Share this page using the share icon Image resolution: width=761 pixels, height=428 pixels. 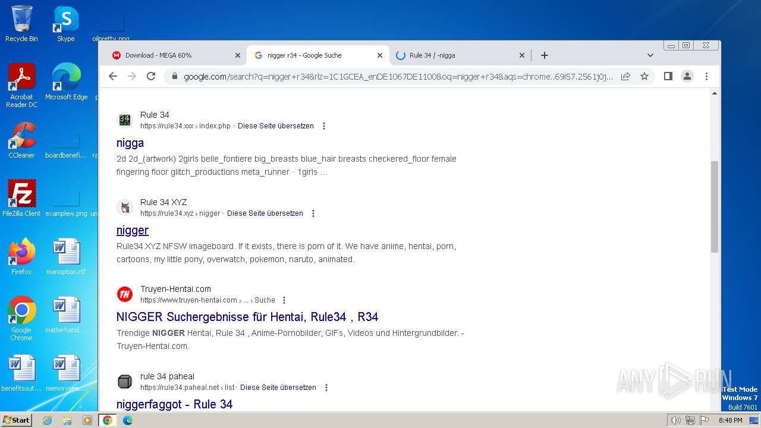(625, 76)
